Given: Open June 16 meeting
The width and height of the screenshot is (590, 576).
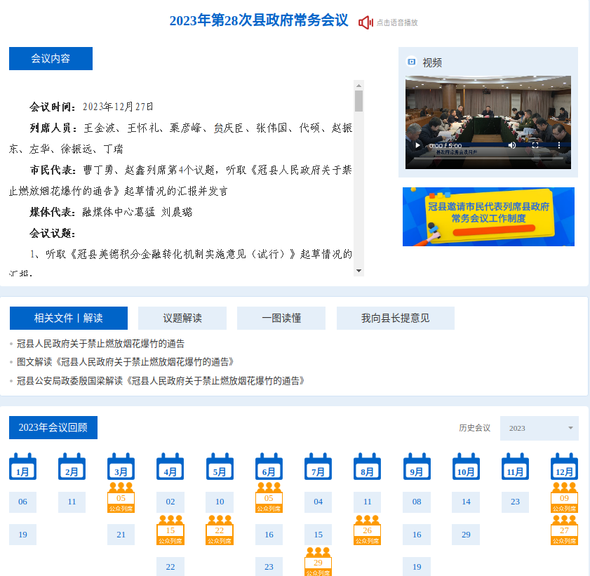Looking at the screenshot, I should 269,535.
